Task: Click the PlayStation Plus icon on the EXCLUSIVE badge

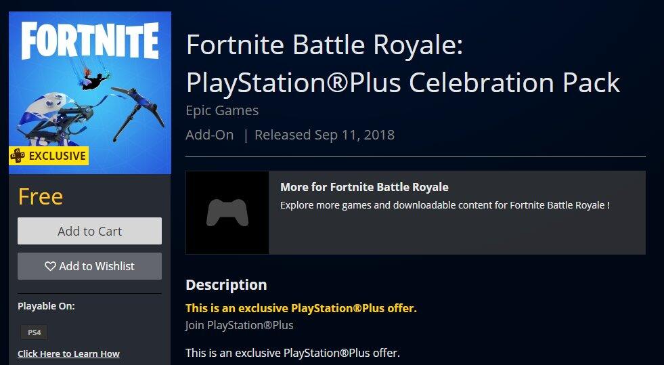Action: (17, 156)
